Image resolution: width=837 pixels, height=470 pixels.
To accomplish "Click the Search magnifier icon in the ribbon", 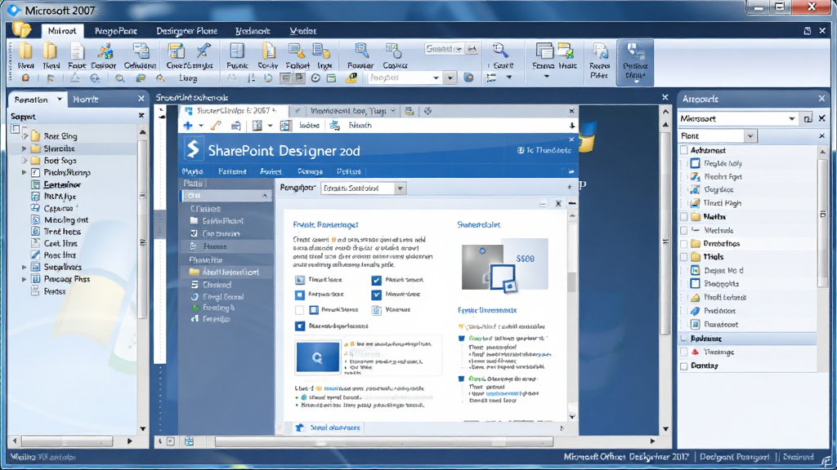I will pos(500,51).
